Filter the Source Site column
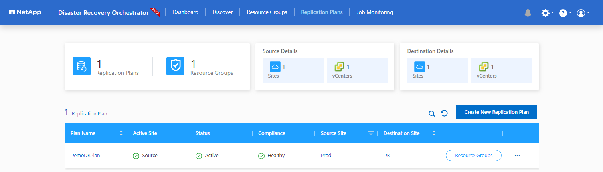 [371, 133]
